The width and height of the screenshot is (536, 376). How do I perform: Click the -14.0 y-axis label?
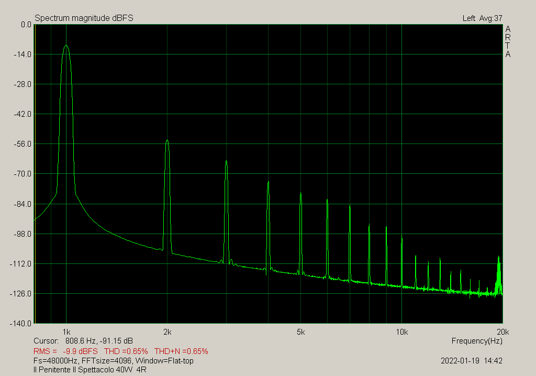coord(23,54)
